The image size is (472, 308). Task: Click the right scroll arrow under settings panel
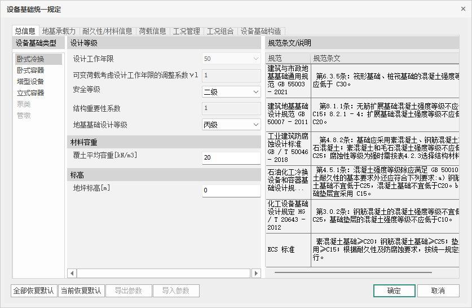coord(256,273)
